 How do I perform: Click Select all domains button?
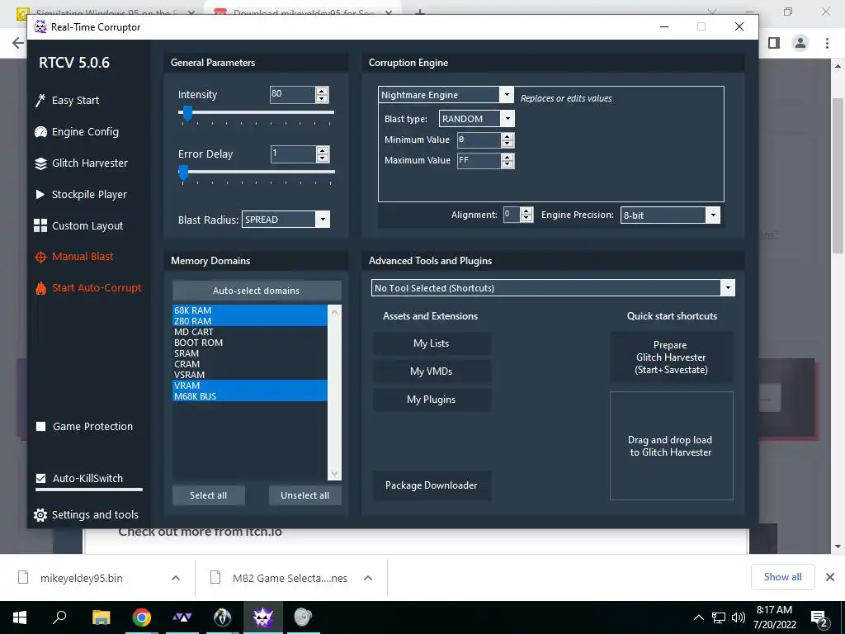pos(209,495)
